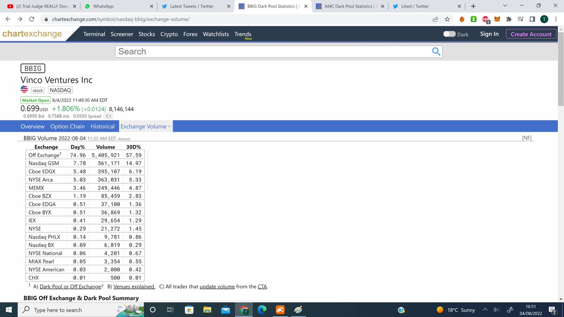The image size is (564, 317).
Task: Open Cortana circle in taskbar
Action: coord(153,310)
